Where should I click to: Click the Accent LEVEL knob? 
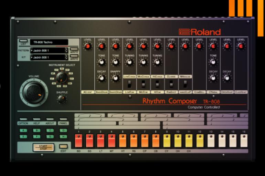(87, 46)
